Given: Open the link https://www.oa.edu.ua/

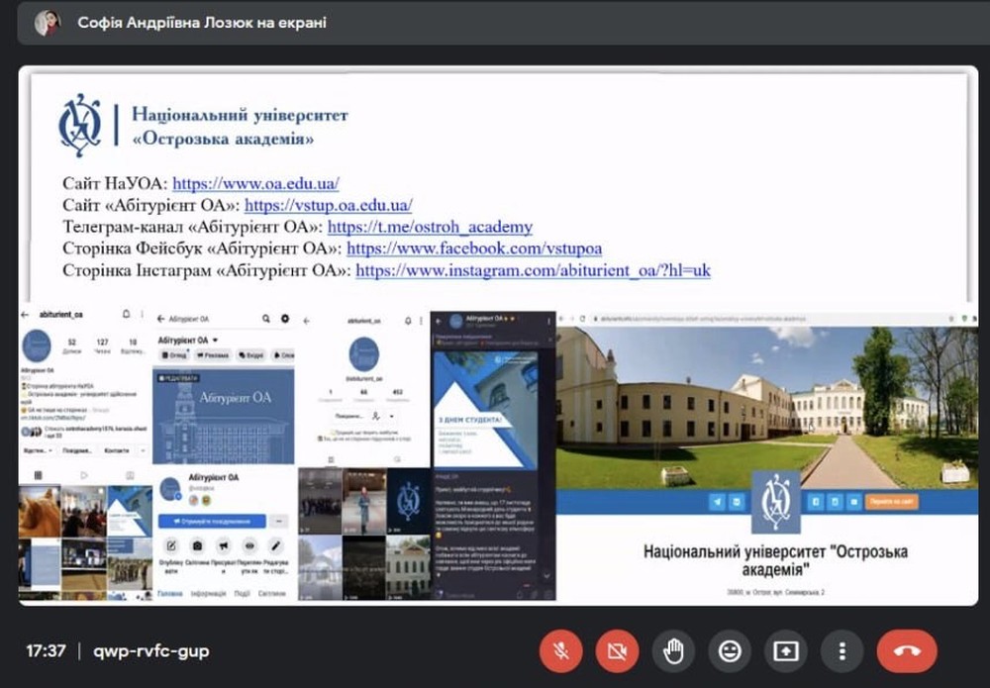Looking at the screenshot, I should pos(255,184).
